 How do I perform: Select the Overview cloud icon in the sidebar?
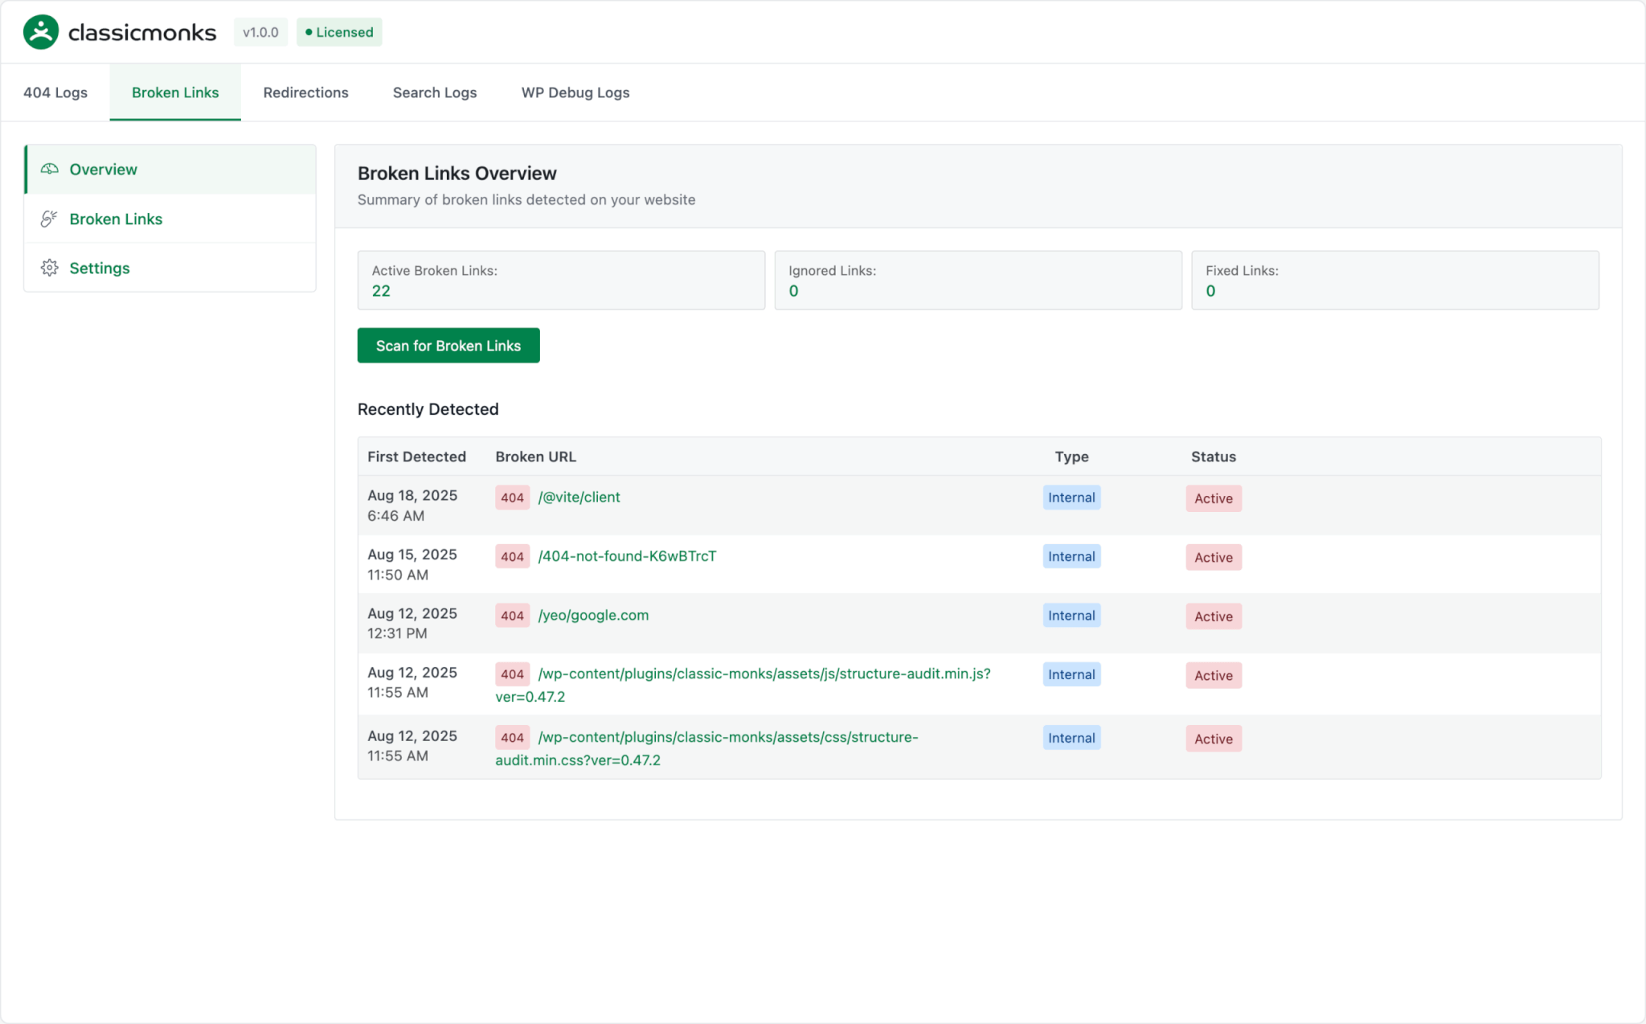point(50,169)
